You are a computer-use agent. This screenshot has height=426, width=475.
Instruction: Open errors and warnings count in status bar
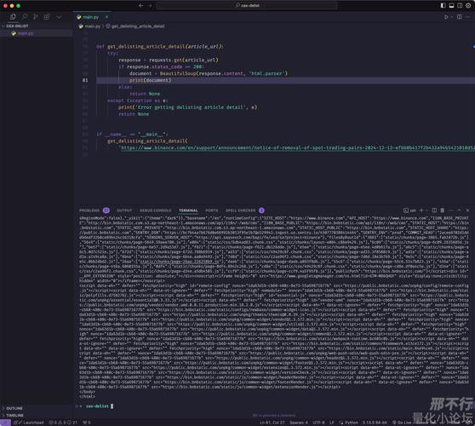[x=63, y=423]
